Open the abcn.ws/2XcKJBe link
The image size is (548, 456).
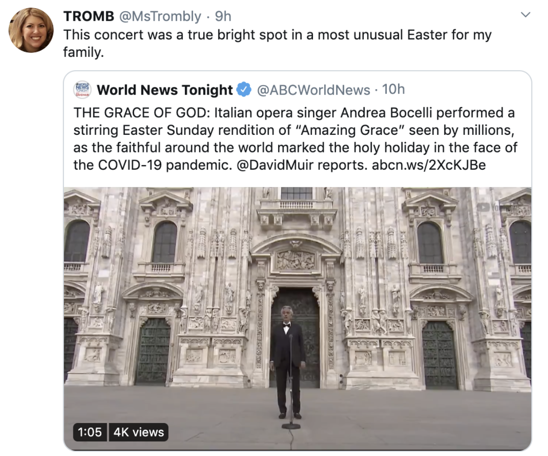coord(428,165)
